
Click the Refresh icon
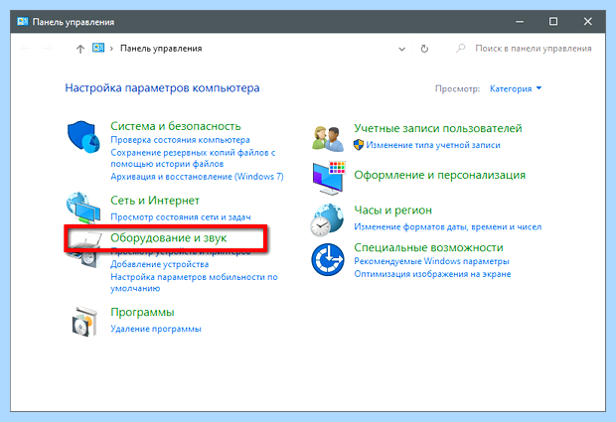tap(424, 49)
